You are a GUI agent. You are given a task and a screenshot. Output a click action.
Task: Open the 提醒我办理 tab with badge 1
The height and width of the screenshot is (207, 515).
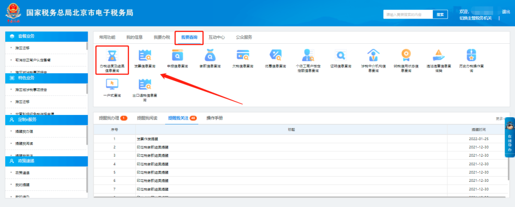point(113,118)
